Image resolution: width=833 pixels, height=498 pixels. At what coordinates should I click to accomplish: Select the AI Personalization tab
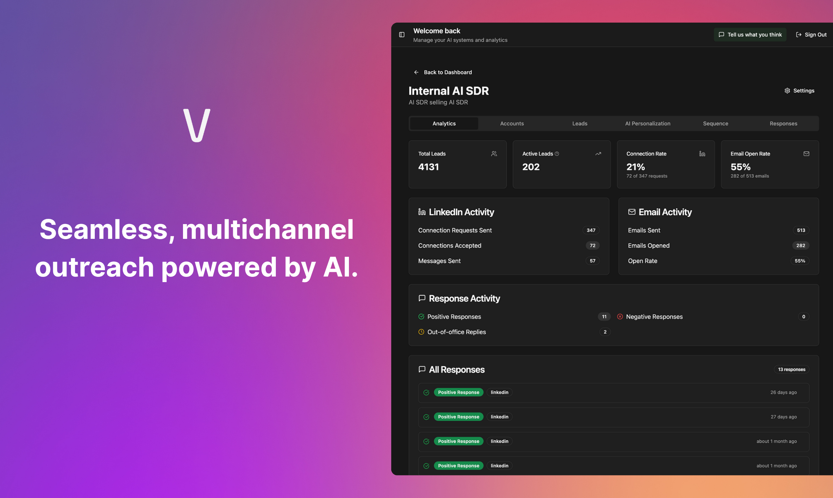pyautogui.click(x=648, y=124)
